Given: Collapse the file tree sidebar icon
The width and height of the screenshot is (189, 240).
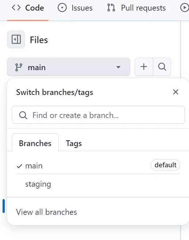Looking at the screenshot, I should pyautogui.click(x=16, y=39).
